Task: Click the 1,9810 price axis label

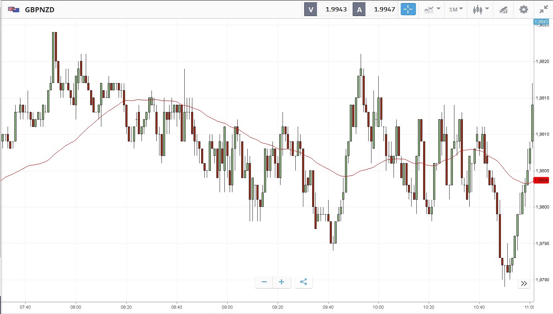Action: 542,134
